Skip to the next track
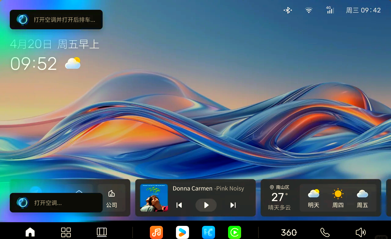The height and width of the screenshot is (239, 391). coord(233,205)
